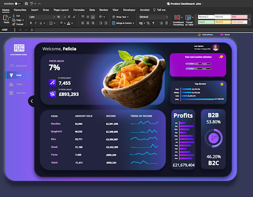Increase indent
This screenshot has height=197, width=253.
[x=106, y=23]
